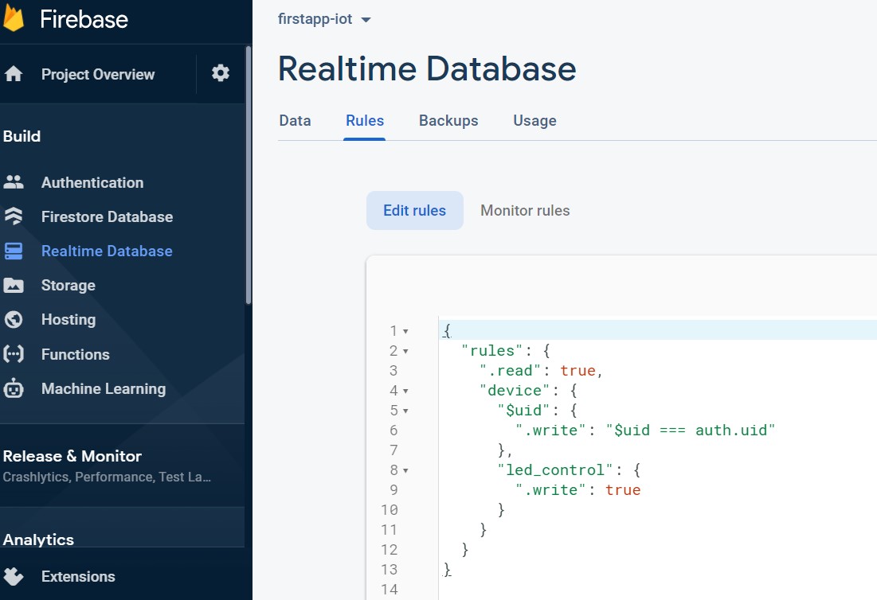Open the Backups tab
Image resolution: width=877 pixels, height=600 pixels.
point(448,121)
